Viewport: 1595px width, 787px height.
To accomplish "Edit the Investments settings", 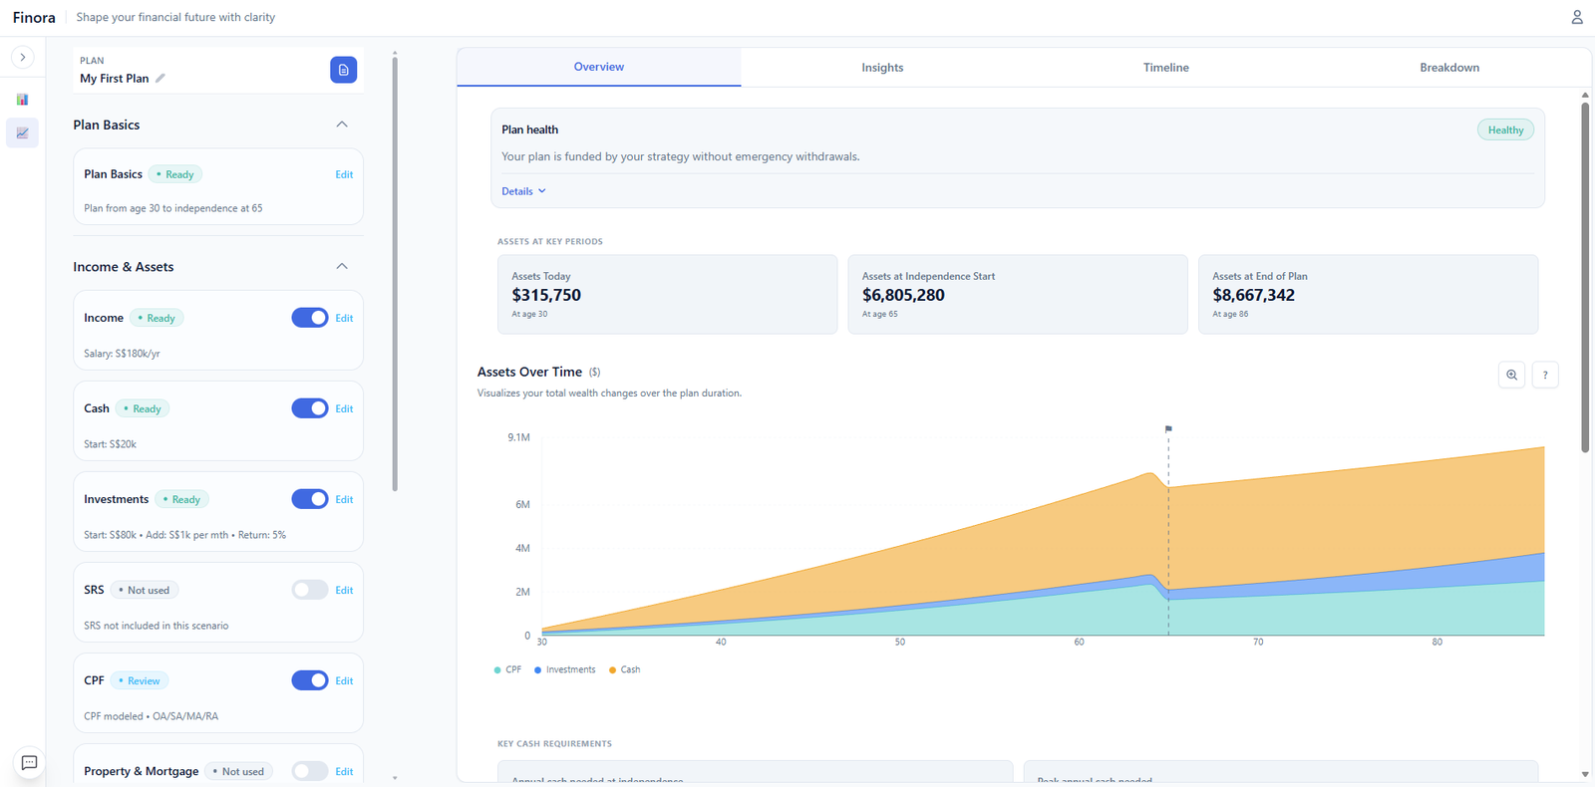I will [344, 499].
